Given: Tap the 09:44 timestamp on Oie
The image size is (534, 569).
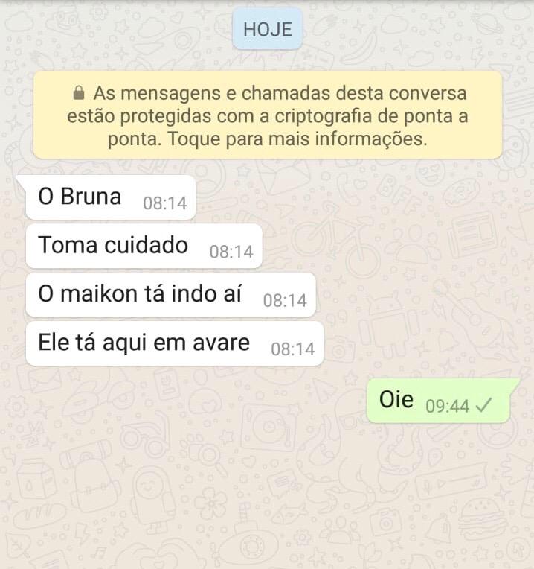Looking at the screenshot, I should [448, 406].
